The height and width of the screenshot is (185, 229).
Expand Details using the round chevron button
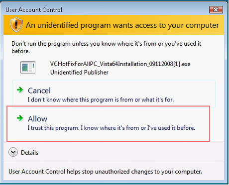(x=13, y=152)
